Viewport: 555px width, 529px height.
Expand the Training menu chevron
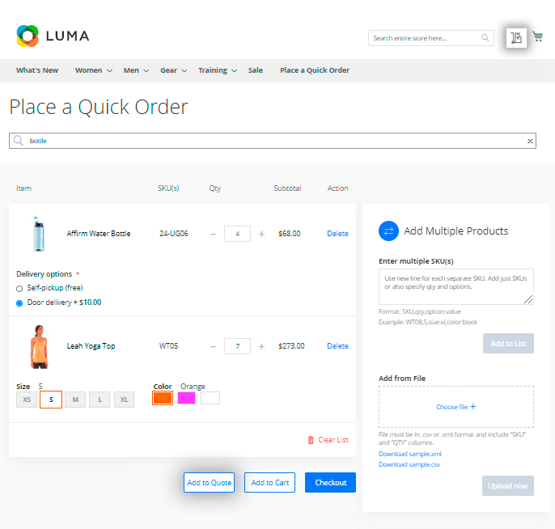point(234,70)
